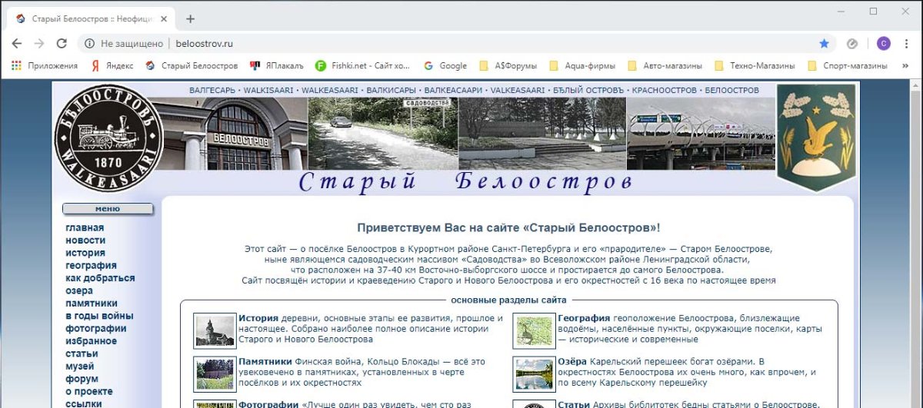Click the church thumbnail next to 'История'
The image size is (923, 408).
[214, 330]
